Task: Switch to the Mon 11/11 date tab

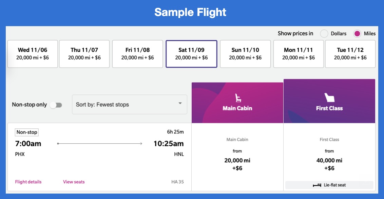Action: [299, 54]
